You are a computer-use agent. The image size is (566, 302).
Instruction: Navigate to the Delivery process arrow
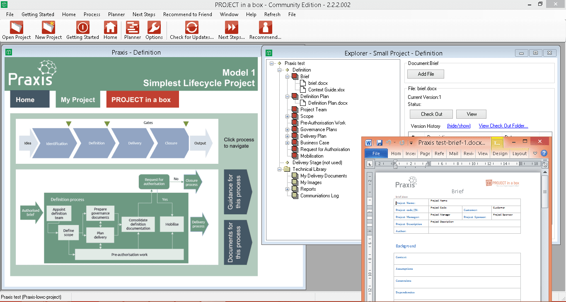point(135,143)
